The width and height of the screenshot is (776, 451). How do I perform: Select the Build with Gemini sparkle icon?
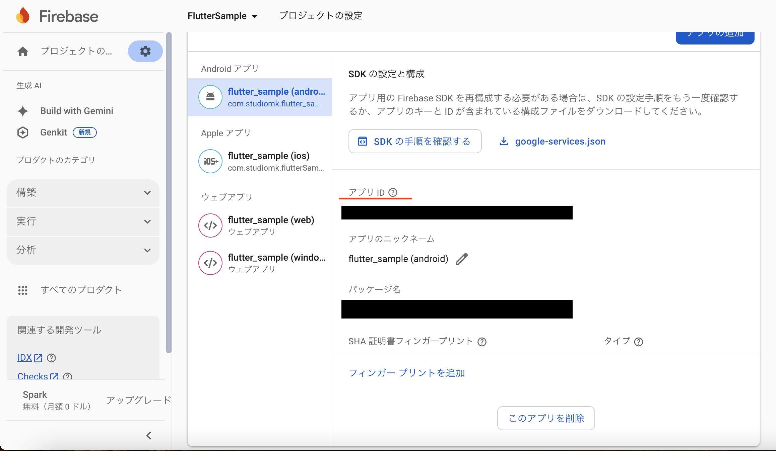[x=23, y=111]
